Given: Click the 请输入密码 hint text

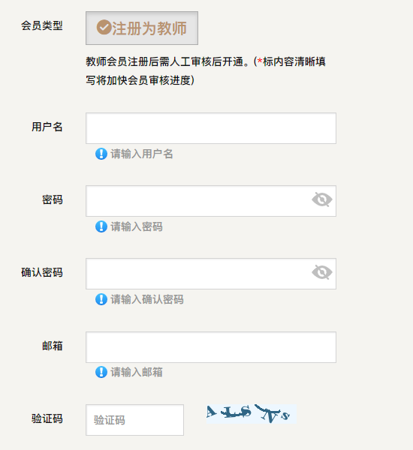Looking at the screenshot, I should tap(137, 226).
